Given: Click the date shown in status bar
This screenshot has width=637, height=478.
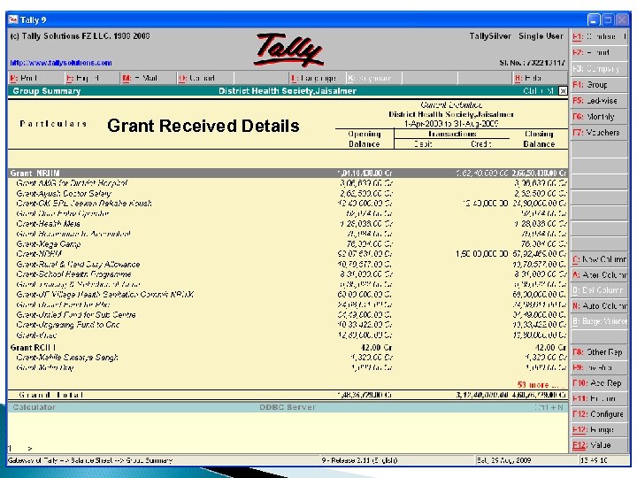Looking at the screenshot, I should pos(503,460).
